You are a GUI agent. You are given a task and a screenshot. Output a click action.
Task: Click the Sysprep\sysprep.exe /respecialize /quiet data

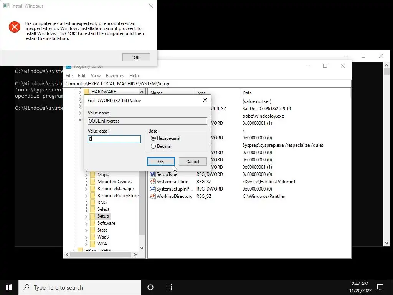(x=283, y=145)
